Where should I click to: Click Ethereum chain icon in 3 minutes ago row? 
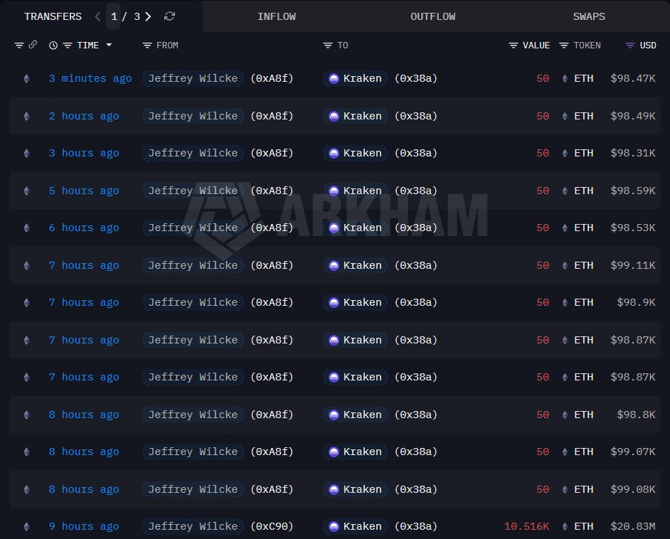pos(26,79)
